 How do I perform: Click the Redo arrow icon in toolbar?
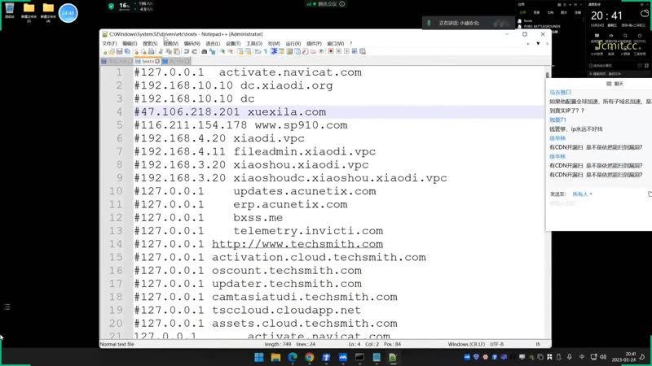pos(194,51)
